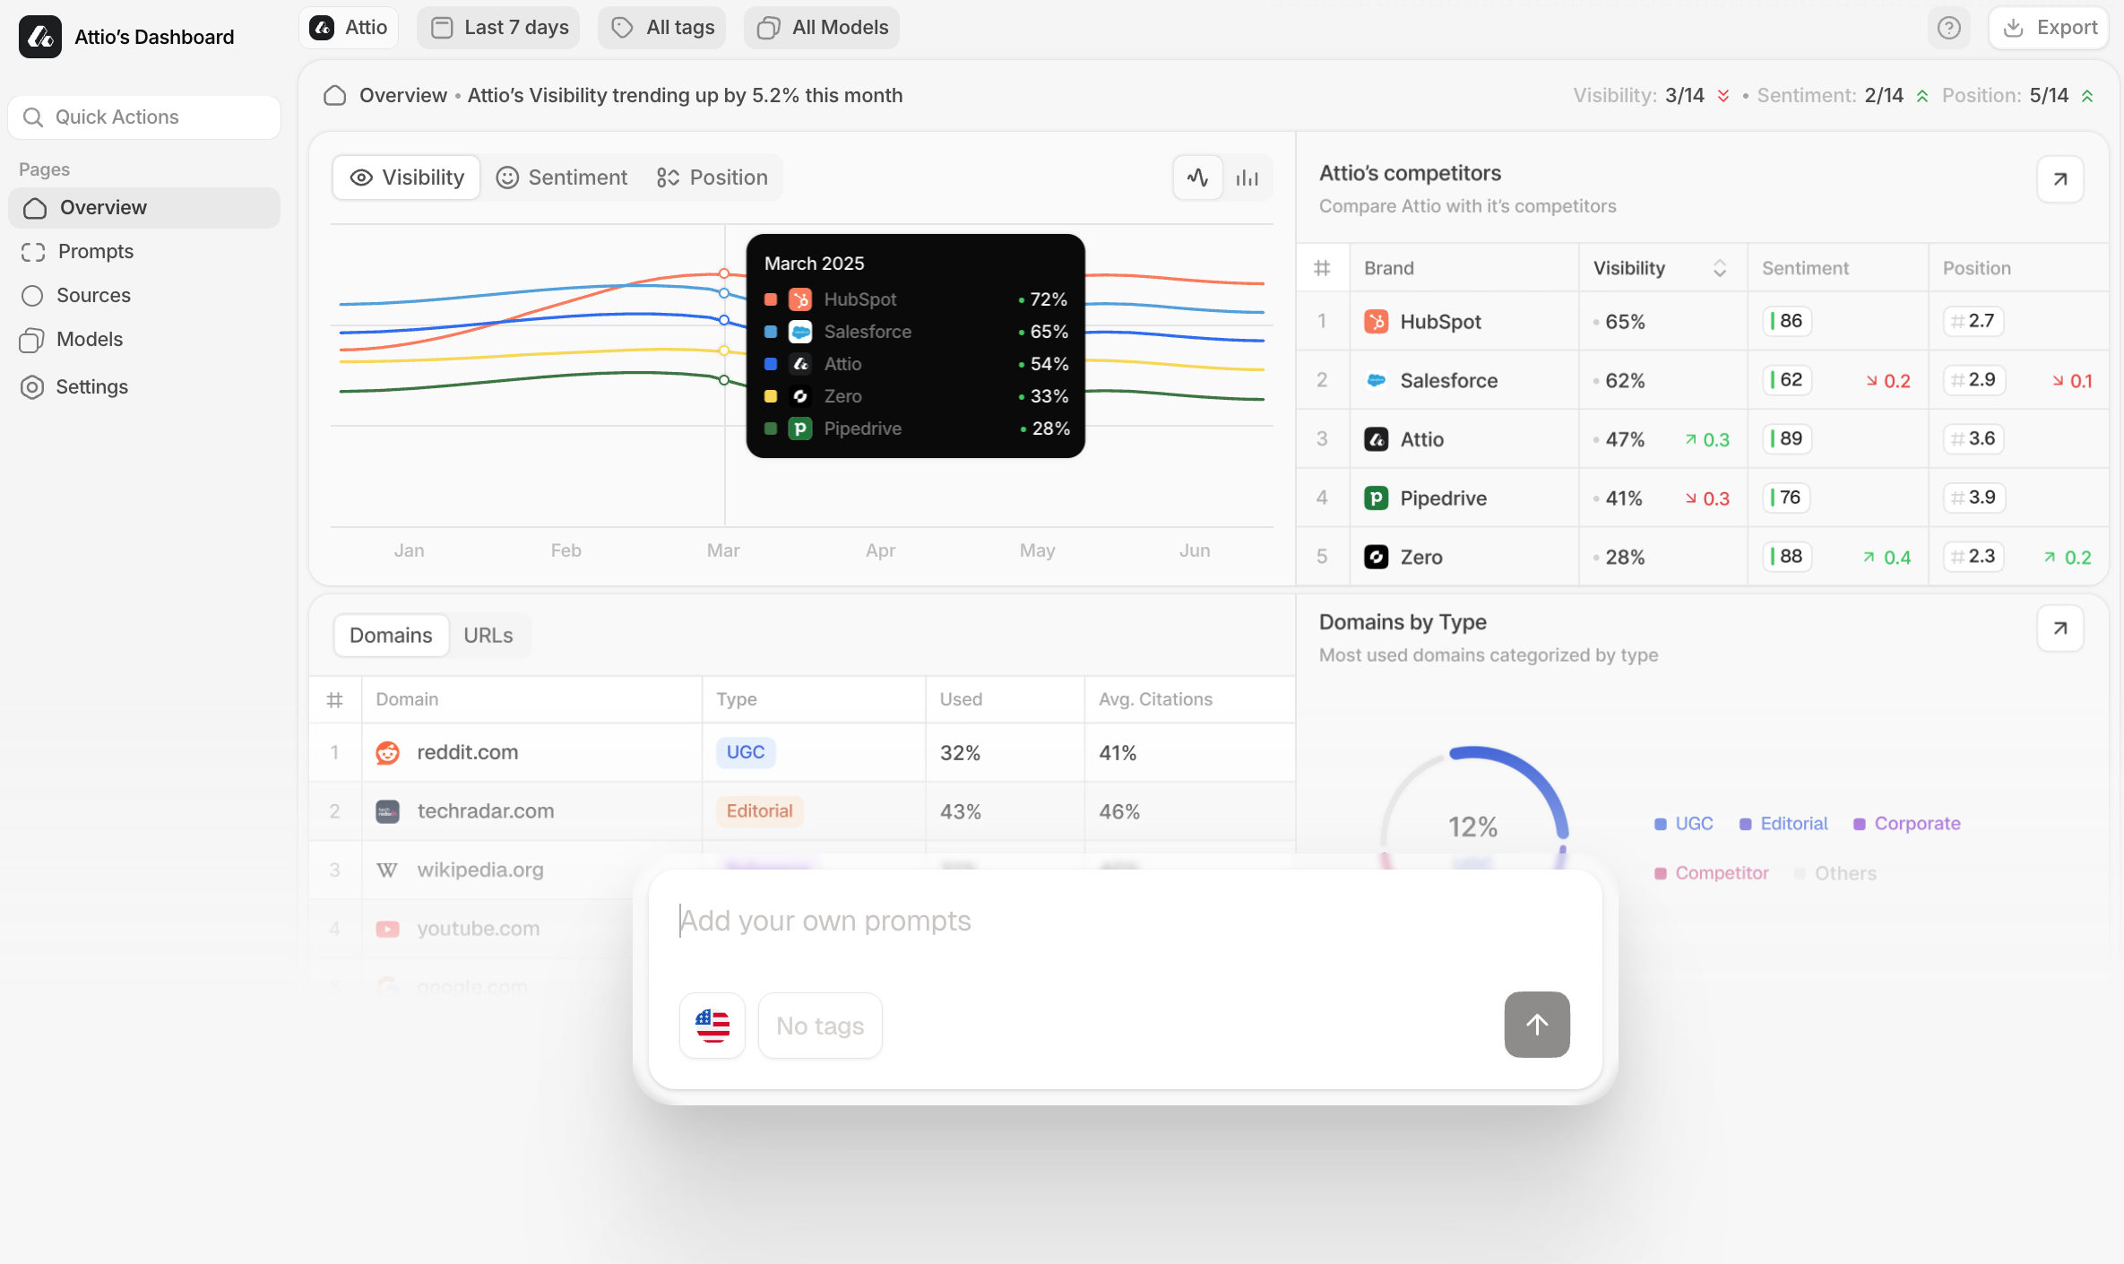The image size is (2124, 1264).
Task: Open the Sources page
Action: click(x=94, y=295)
